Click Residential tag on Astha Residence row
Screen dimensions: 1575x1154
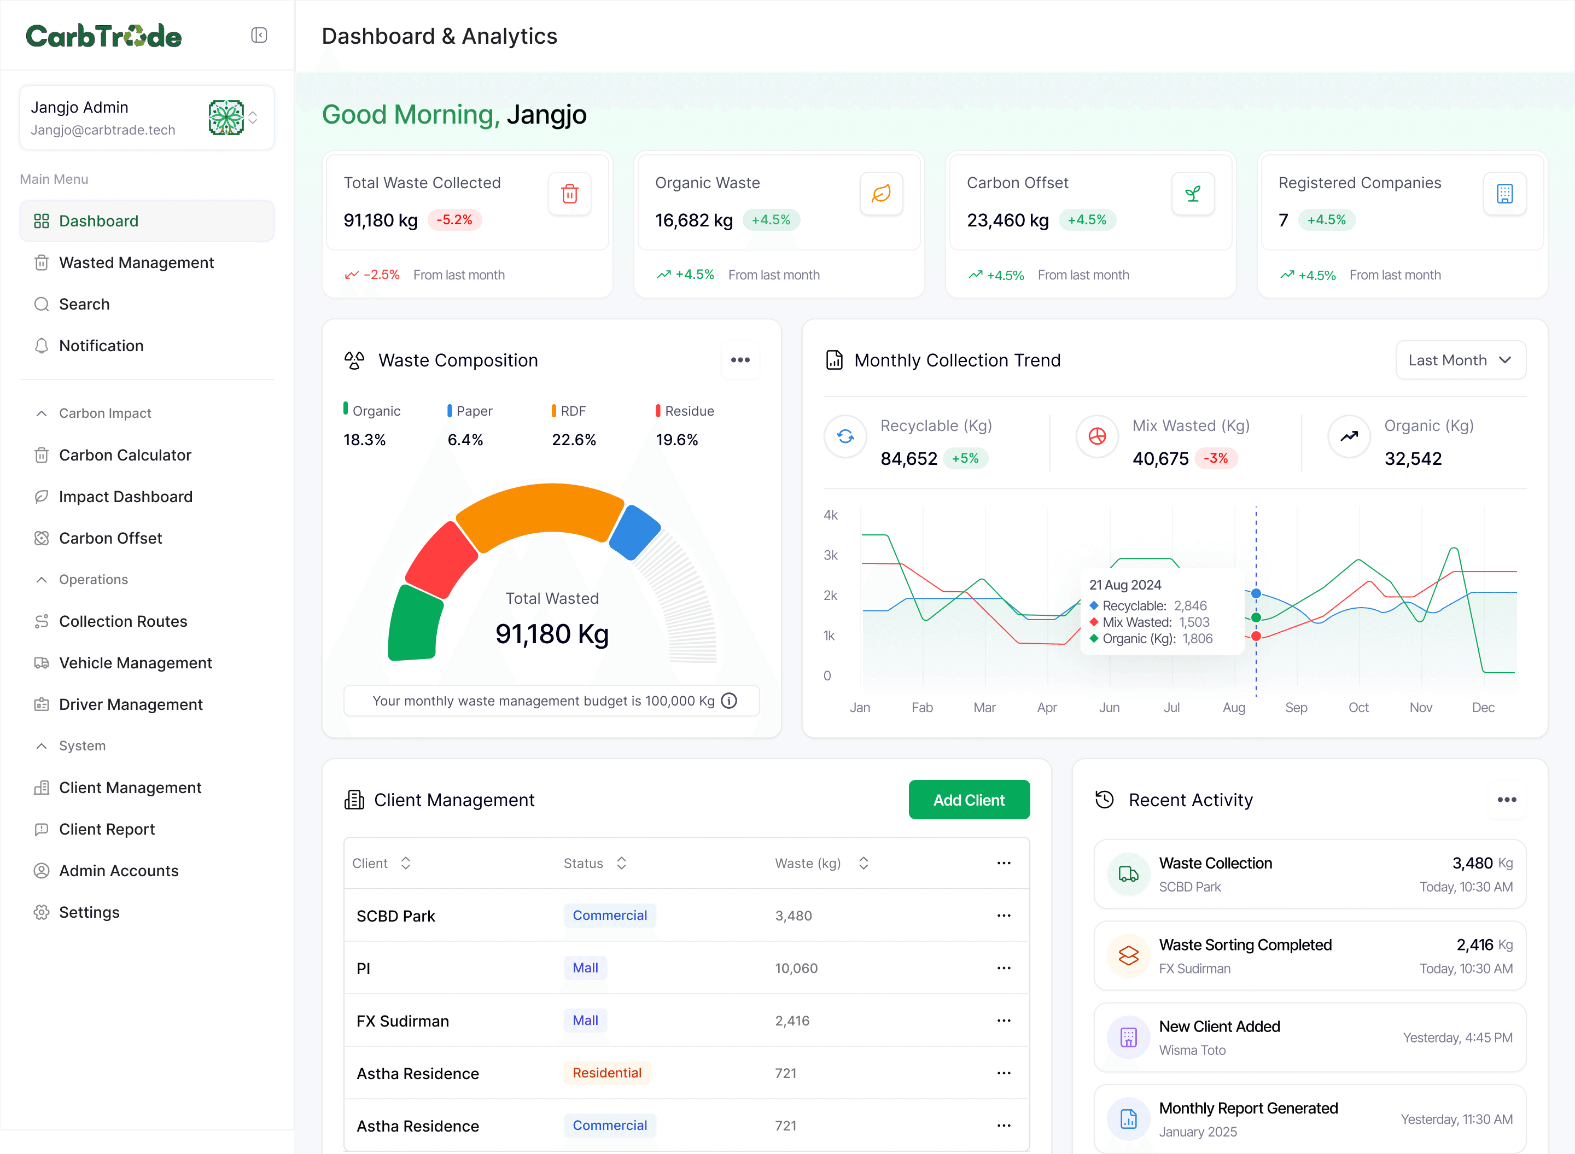pos(607,1073)
